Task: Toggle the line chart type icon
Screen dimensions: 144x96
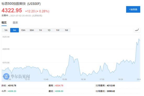Action: 137,30
